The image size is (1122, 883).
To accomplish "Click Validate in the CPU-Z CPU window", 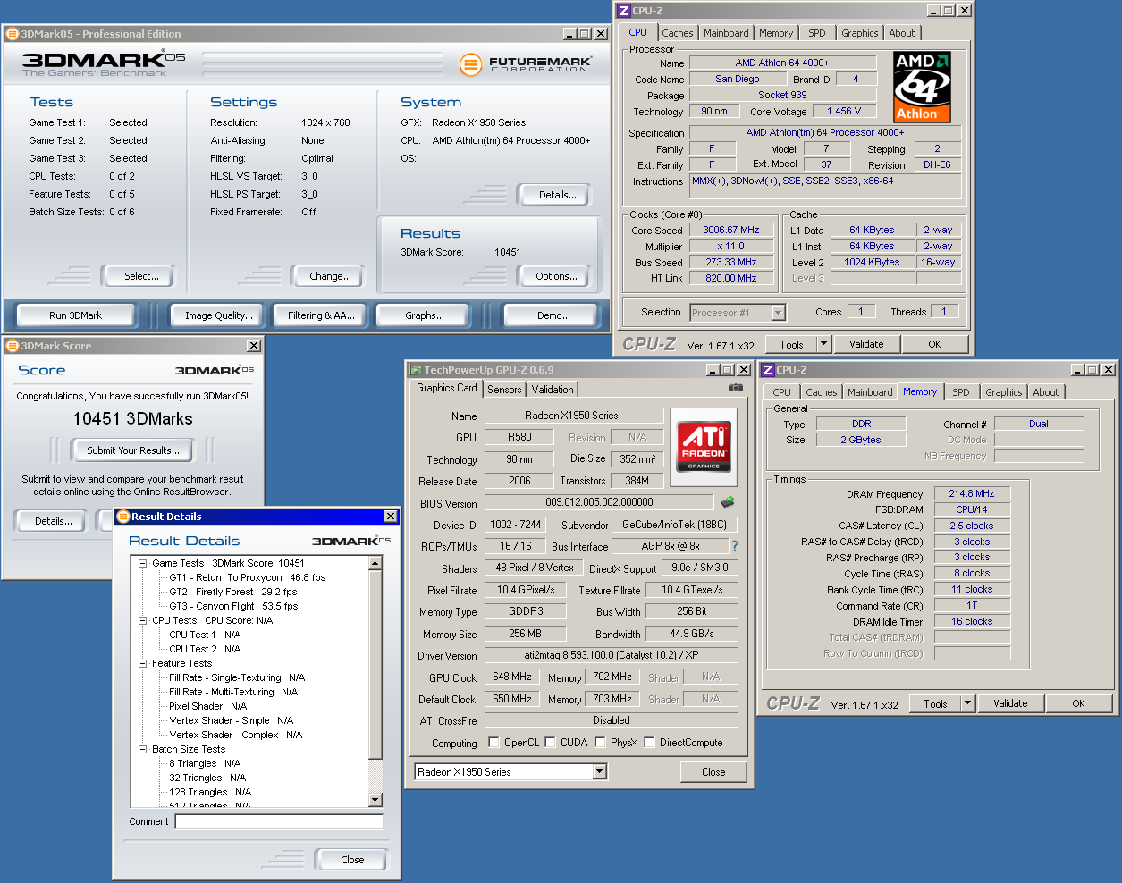I will click(x=866, y=344).
